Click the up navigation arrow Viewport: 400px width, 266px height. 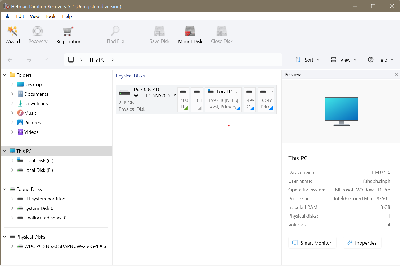48,60
